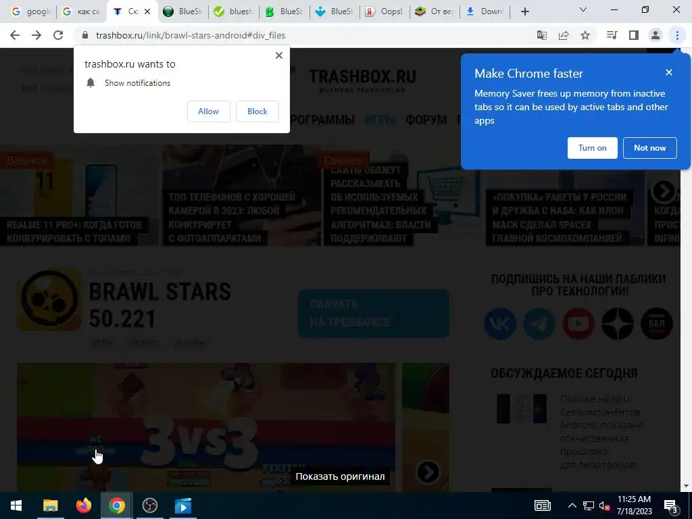Open File Explorer from taskbar
The image size is (692, 519).
tap(50, 505)
